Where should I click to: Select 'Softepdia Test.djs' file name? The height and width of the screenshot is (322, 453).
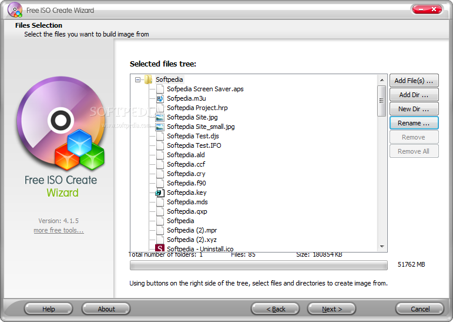point(193,136)
